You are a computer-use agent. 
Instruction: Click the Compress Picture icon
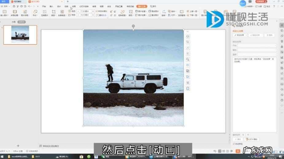point(45,13)
